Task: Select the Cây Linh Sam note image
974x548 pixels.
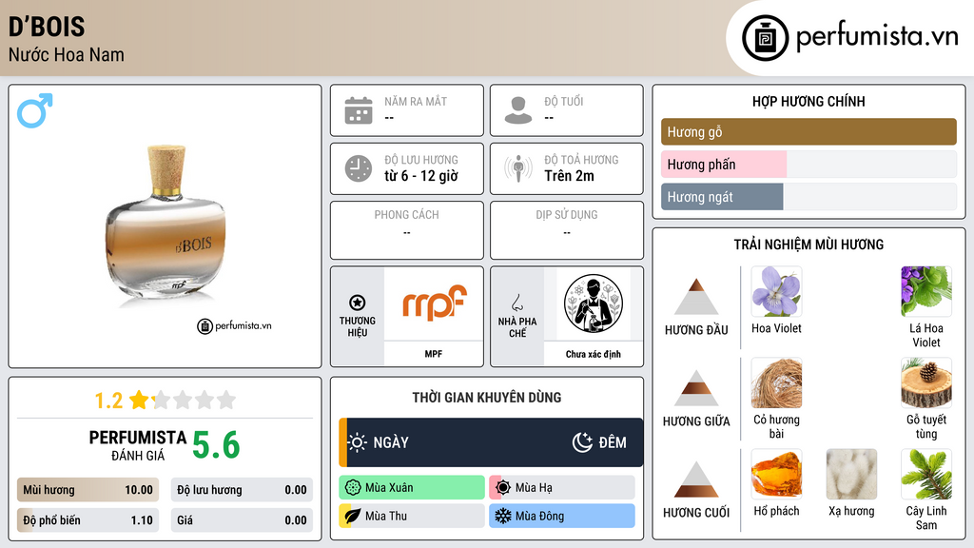Action: tap(926, 474)
